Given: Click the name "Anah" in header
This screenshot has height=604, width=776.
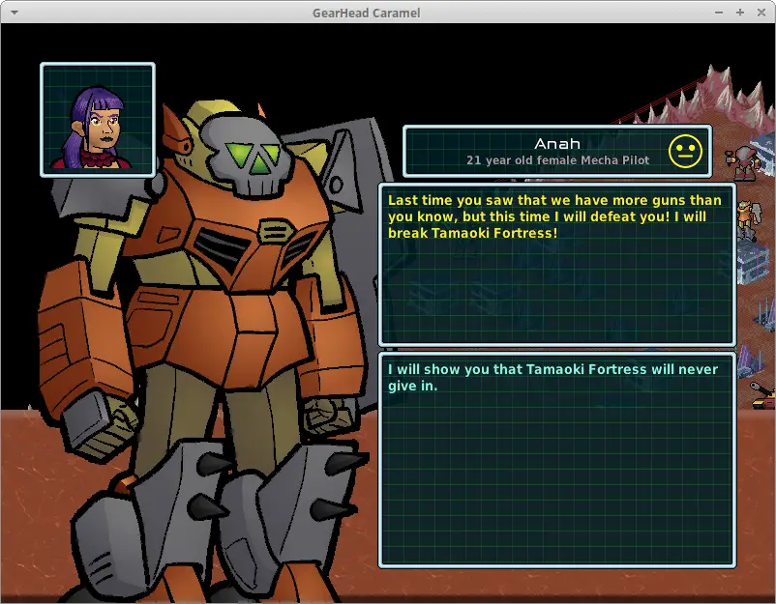Looking at the screenshot, I should point(557,144).
